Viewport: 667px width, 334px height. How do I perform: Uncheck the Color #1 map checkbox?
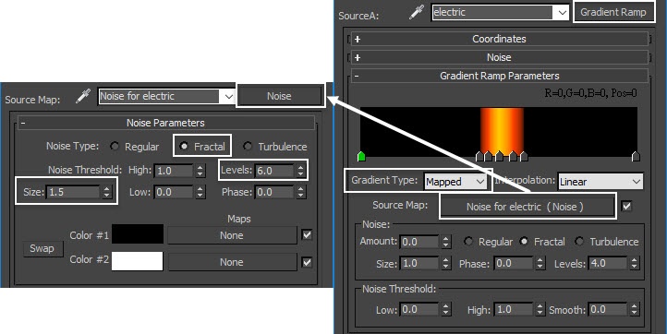coord(307,235)
